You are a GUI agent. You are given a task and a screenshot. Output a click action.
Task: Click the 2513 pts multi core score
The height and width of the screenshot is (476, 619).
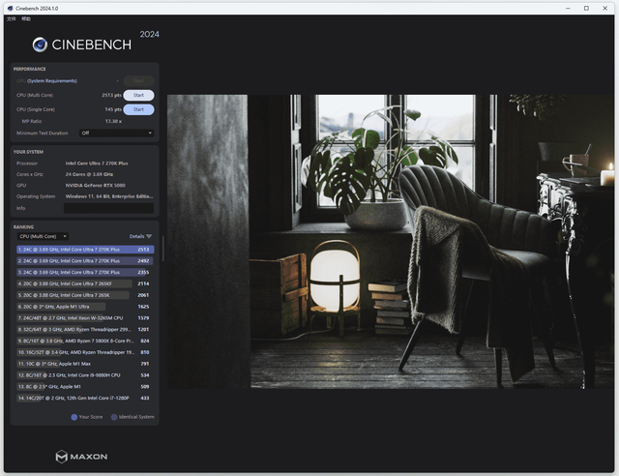tap(111, 95)
